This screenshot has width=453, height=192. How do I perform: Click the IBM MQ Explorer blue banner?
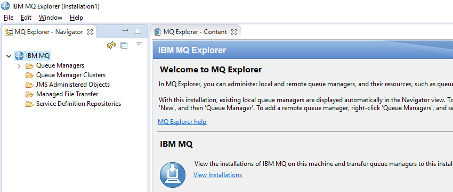[303, 50]
